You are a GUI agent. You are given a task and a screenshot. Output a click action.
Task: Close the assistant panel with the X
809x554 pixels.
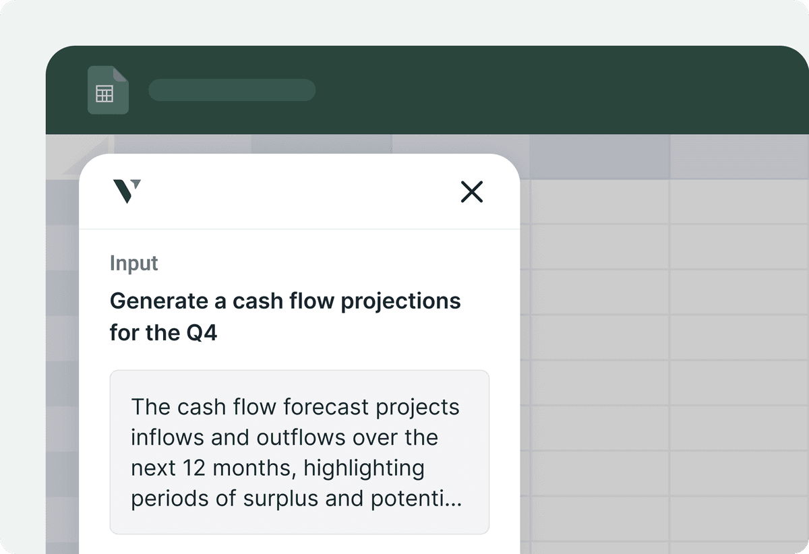tap(472, 192)
